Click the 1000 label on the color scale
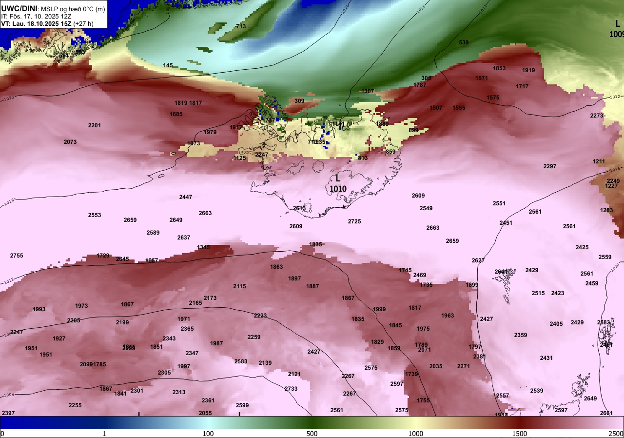 pyautogui.click(x=415, y=434)
